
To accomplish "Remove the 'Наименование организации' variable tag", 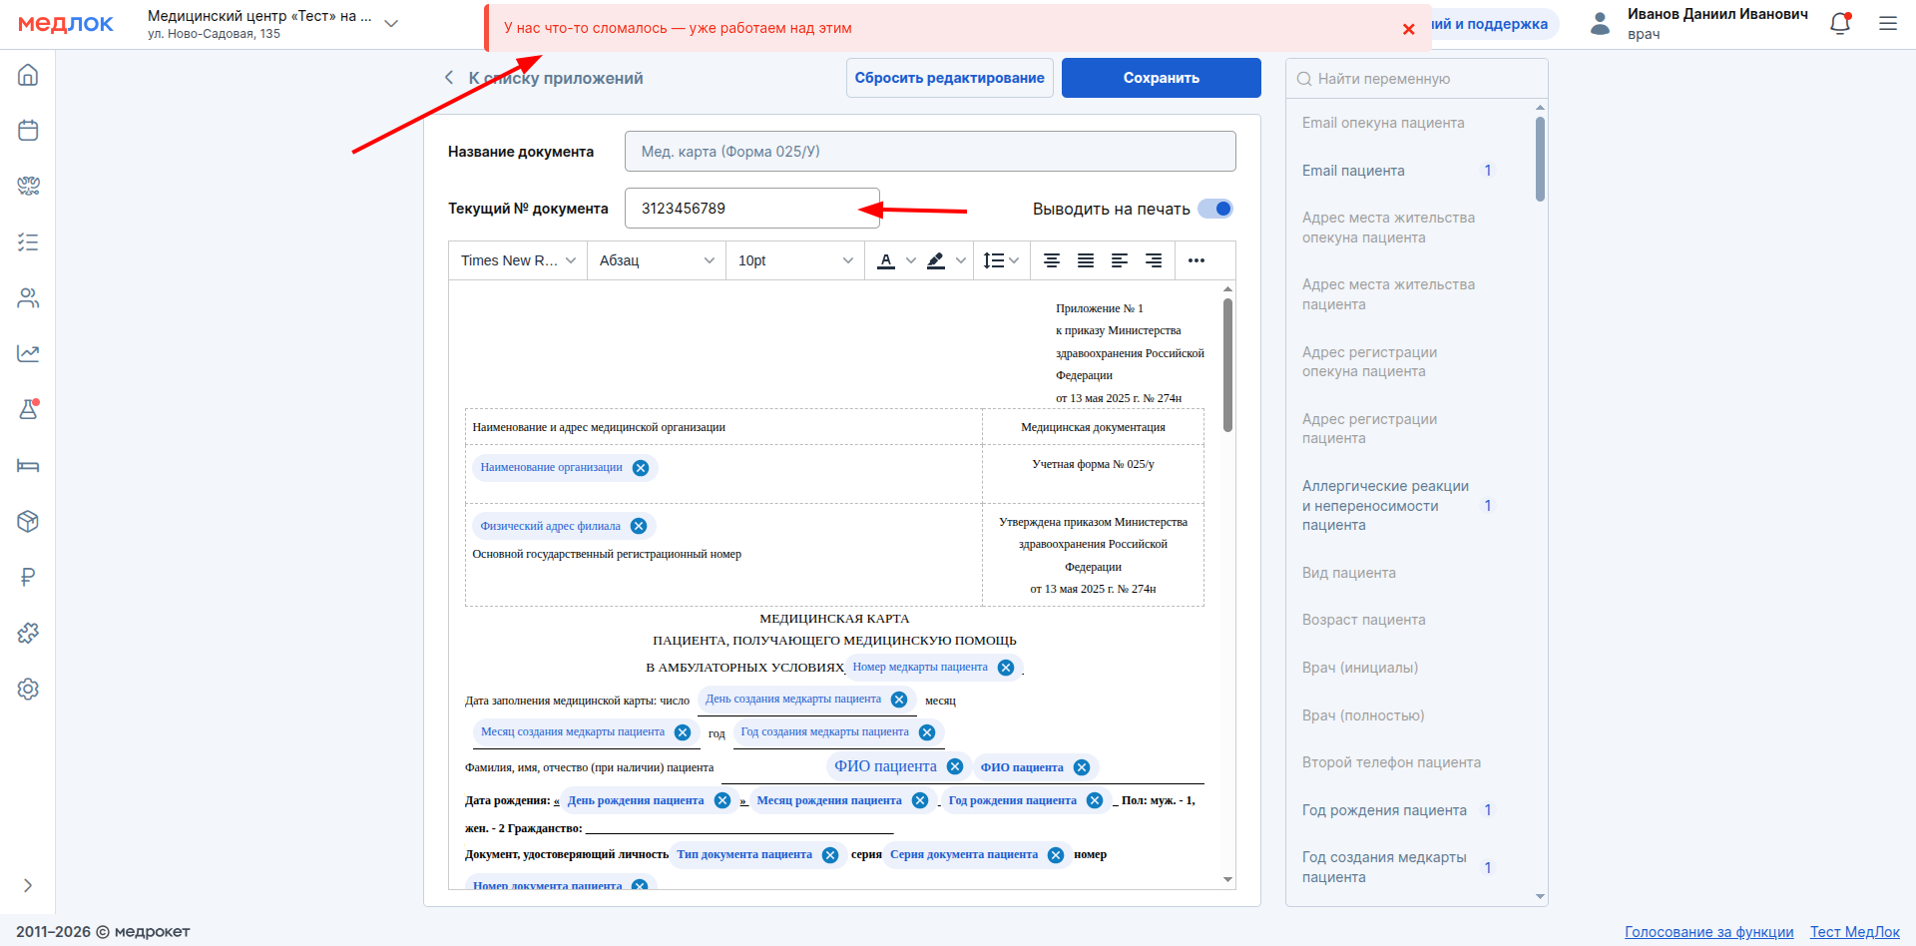I will [x=641, y=468].
